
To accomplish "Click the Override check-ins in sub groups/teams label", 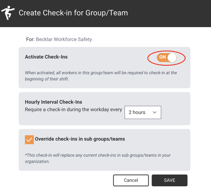I will (x=80, y=139).
